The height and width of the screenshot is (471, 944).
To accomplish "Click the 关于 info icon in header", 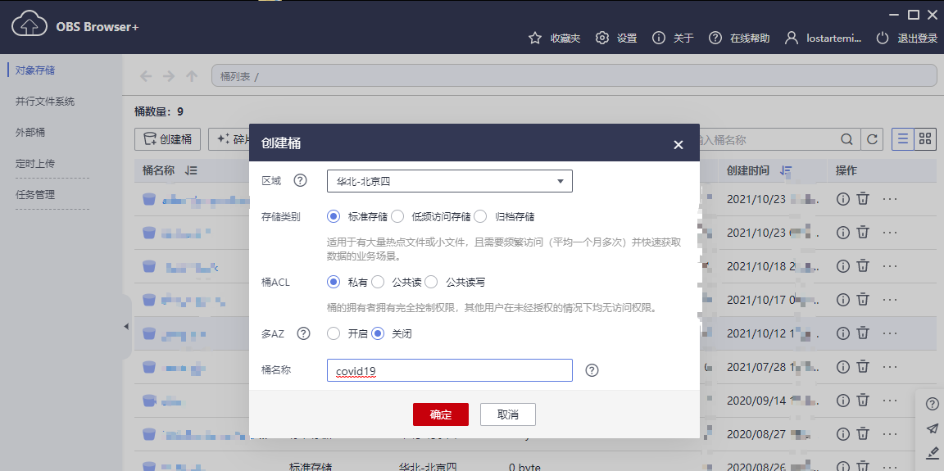I will tap(659, 38).
